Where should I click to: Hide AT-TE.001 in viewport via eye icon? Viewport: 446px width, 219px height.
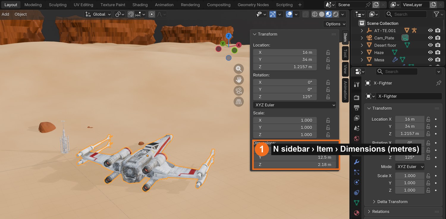click(x=430, y=31)
